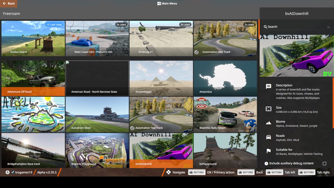
Task: Select the bvPlayground map
Action: [x=225, y=150]
